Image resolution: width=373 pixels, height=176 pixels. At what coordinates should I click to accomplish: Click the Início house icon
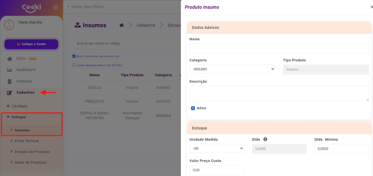tap(10, 59)
